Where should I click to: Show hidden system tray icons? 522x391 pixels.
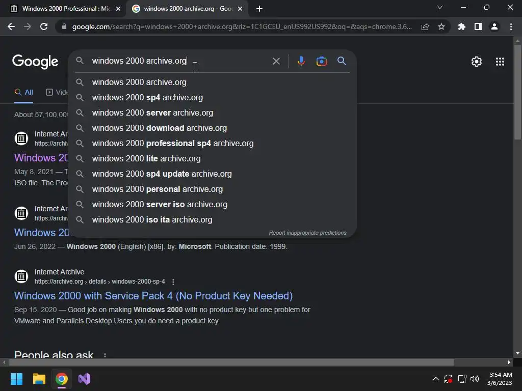coord(435,379)
